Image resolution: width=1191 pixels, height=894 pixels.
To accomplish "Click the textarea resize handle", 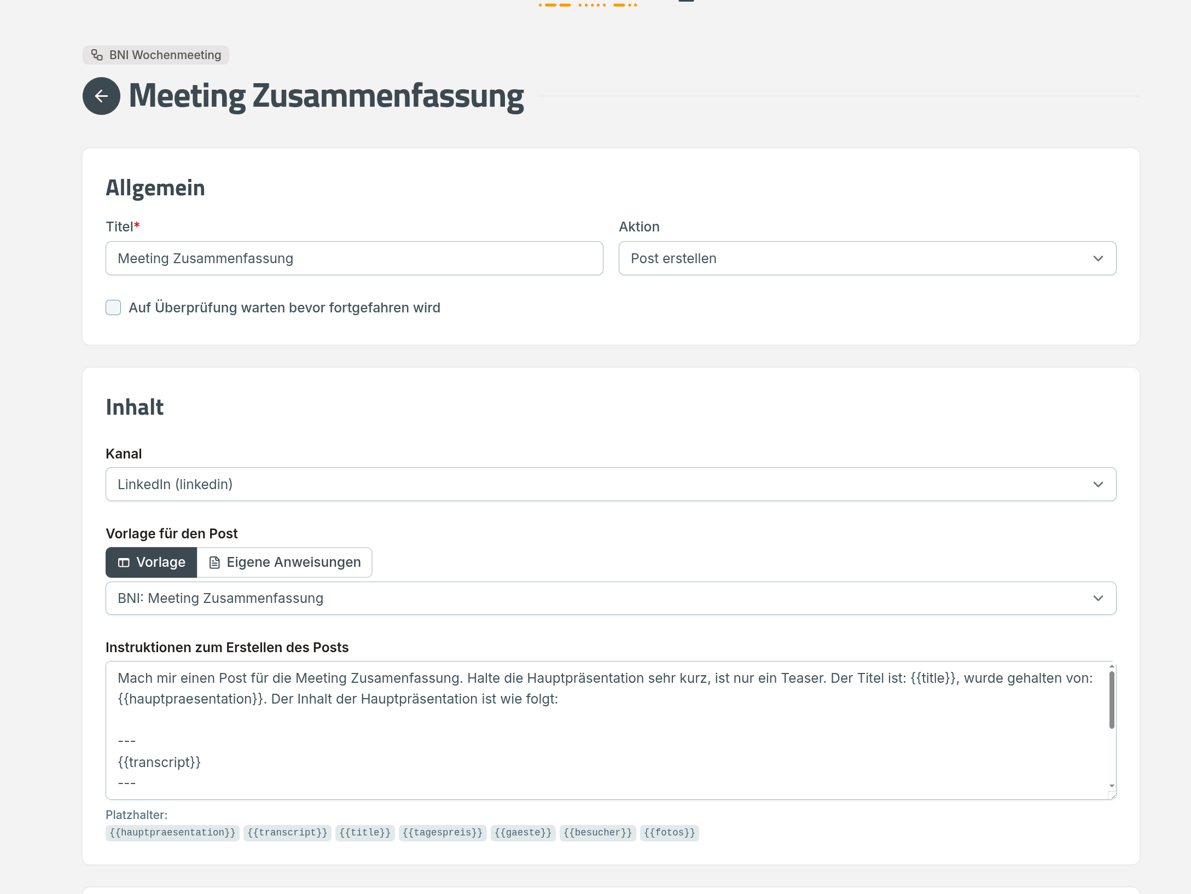I will click(1112, 796).
